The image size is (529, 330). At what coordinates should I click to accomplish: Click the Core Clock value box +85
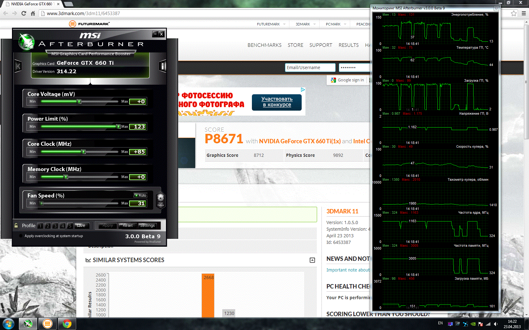click(138, 152)
